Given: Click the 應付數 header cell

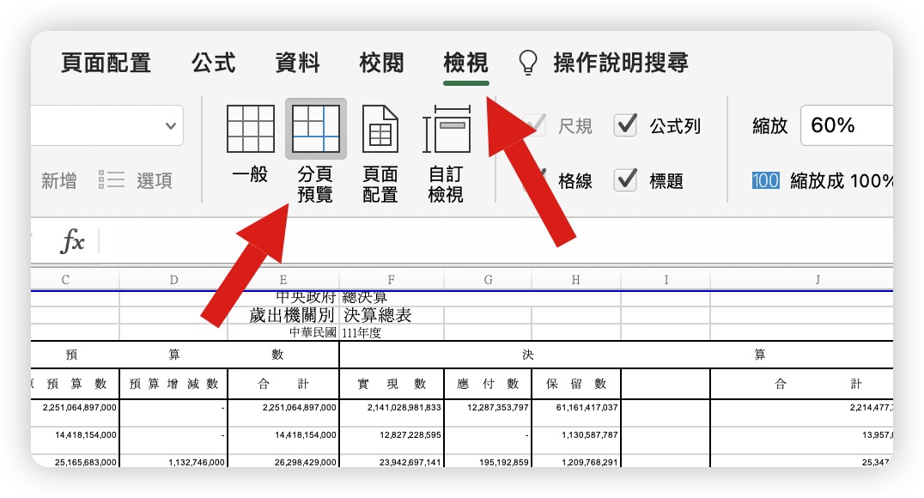Looking at the screenshot, I should tap(488, 384).
